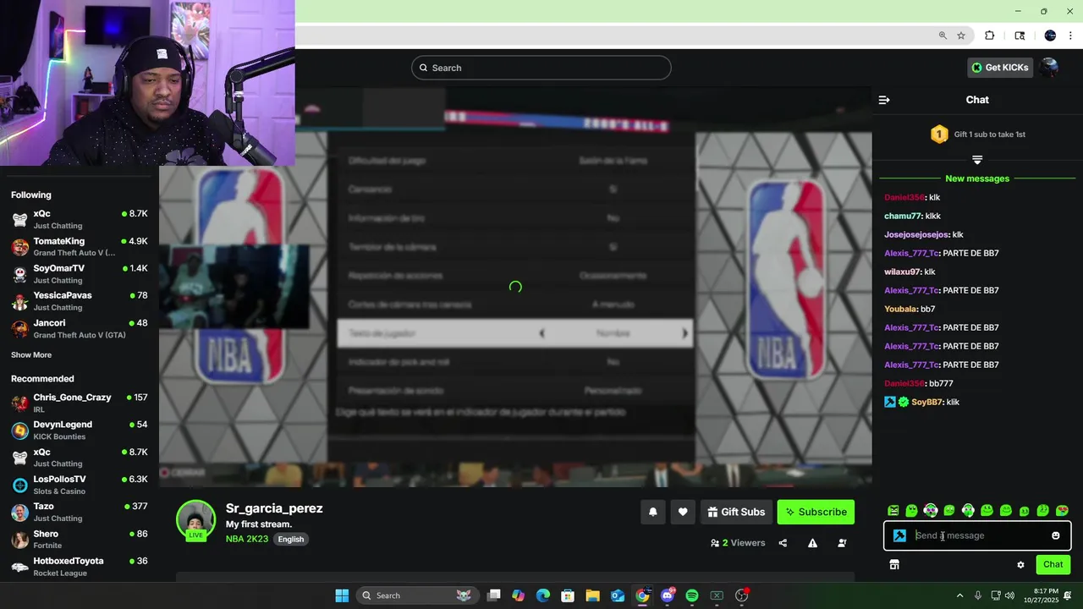
Task: Click the 2 Viewers count
Action: tap(738, 543)
